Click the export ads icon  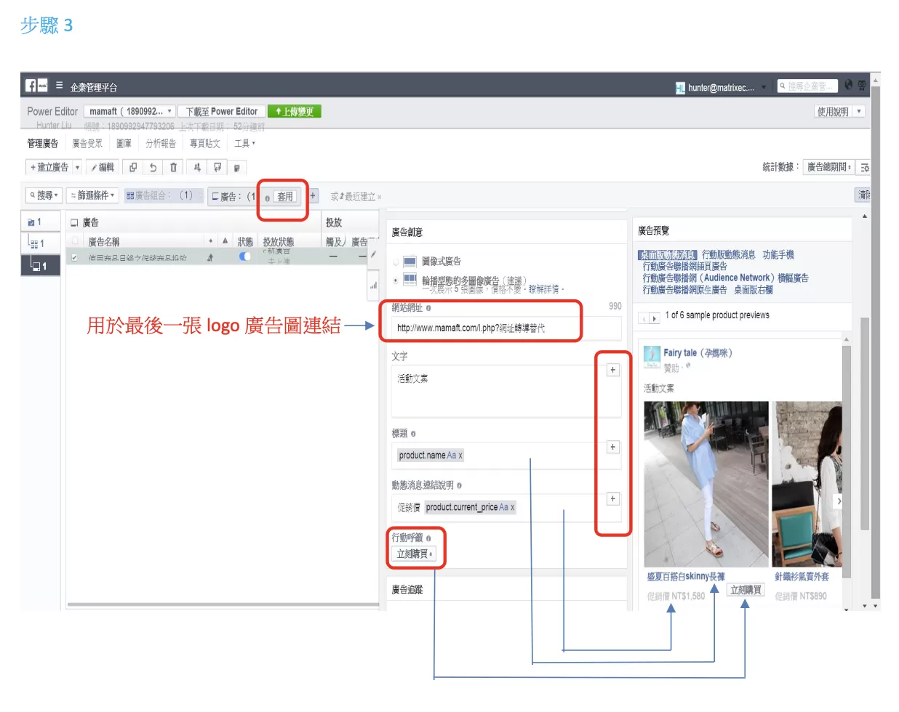[217, 167]
